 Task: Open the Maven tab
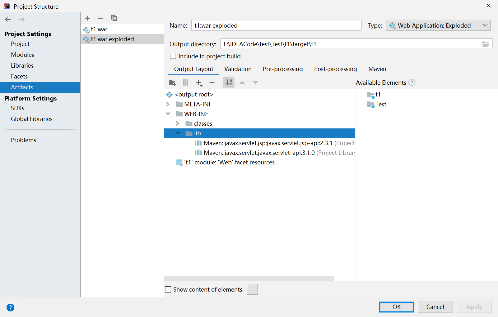(377, 69)
